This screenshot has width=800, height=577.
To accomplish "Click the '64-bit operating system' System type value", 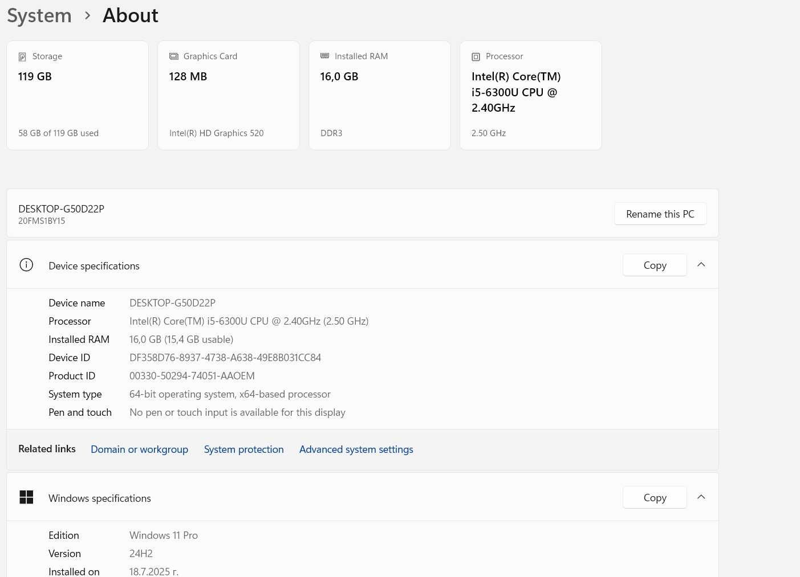I will click(x=230, y=394).
